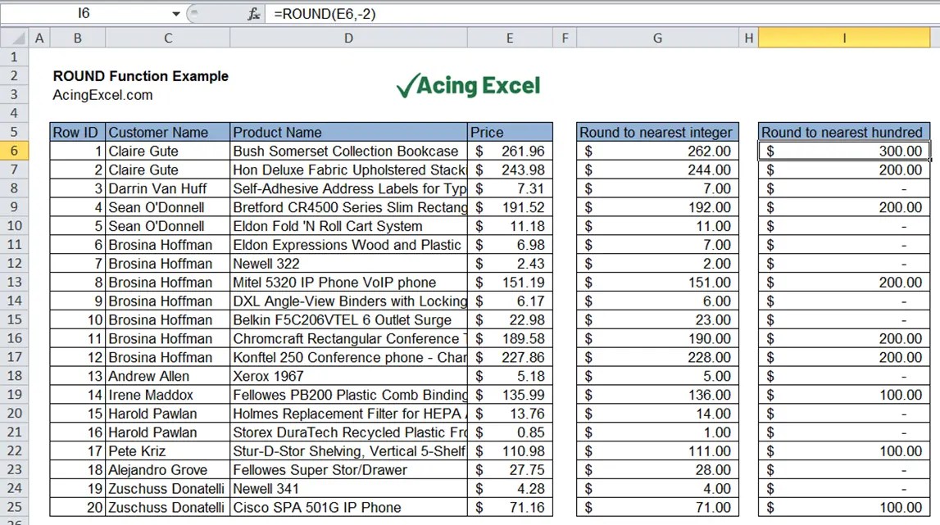Click the cell with Claire Gute
Viewport: 940px width, 525px height.
pyautogui.click(x=168, y=151)
